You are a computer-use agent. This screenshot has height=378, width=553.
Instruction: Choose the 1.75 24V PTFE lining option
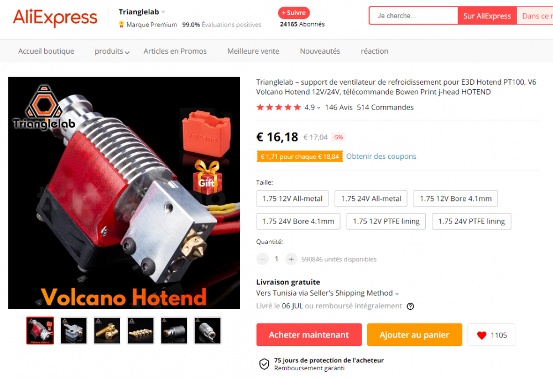[472, 221]
